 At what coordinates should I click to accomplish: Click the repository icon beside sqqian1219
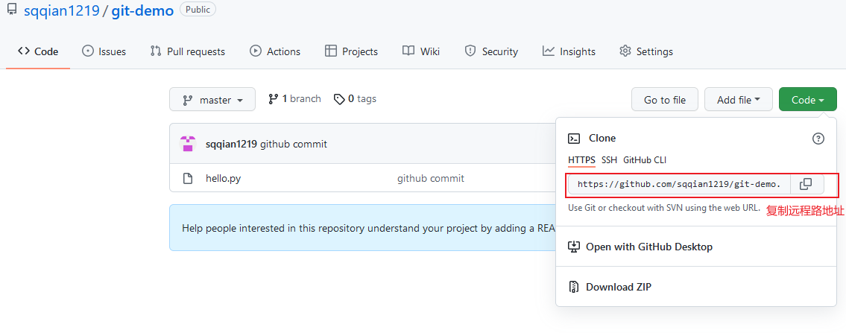(x=12, y=9)
